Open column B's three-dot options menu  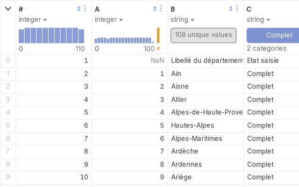pos(237,9)
